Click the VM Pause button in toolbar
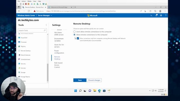The height and width of the screenshot is (101, 180). [x=32, y=4]
